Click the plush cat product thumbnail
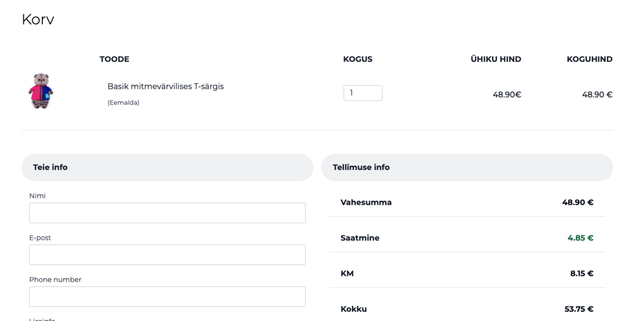The image size is (639, 321). [x=41, y=91]
